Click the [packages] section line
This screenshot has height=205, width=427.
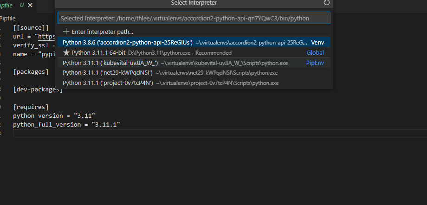coord(31,71)
